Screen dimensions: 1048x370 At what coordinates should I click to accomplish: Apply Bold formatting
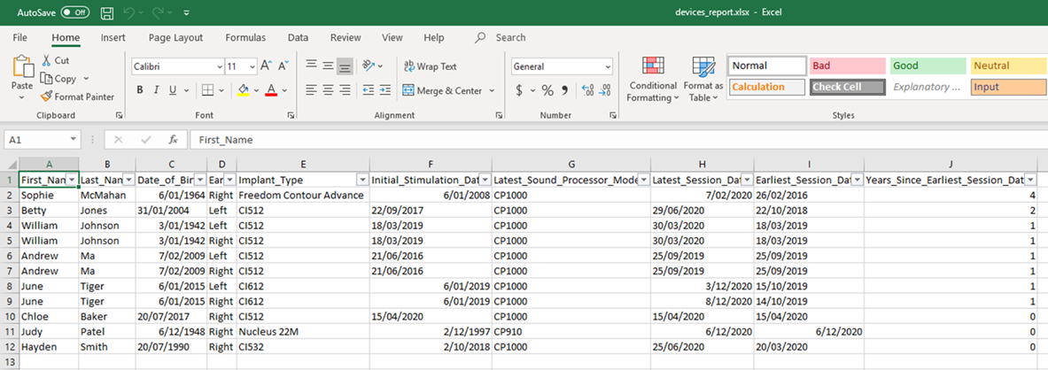140,90
